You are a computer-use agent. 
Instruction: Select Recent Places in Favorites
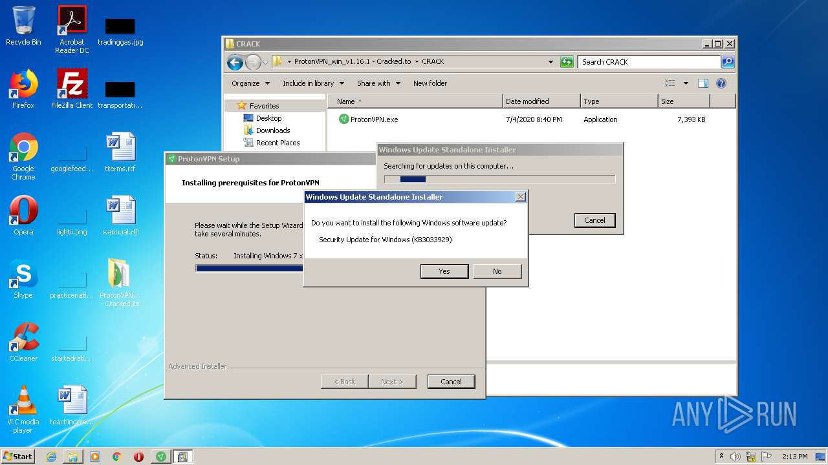coord(278,143)
